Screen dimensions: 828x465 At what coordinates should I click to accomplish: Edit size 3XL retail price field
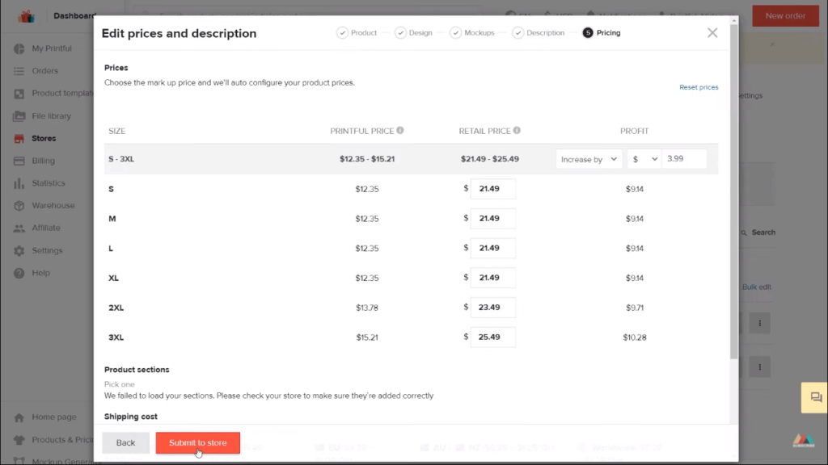pyautogui.click(x=492, y=337)
